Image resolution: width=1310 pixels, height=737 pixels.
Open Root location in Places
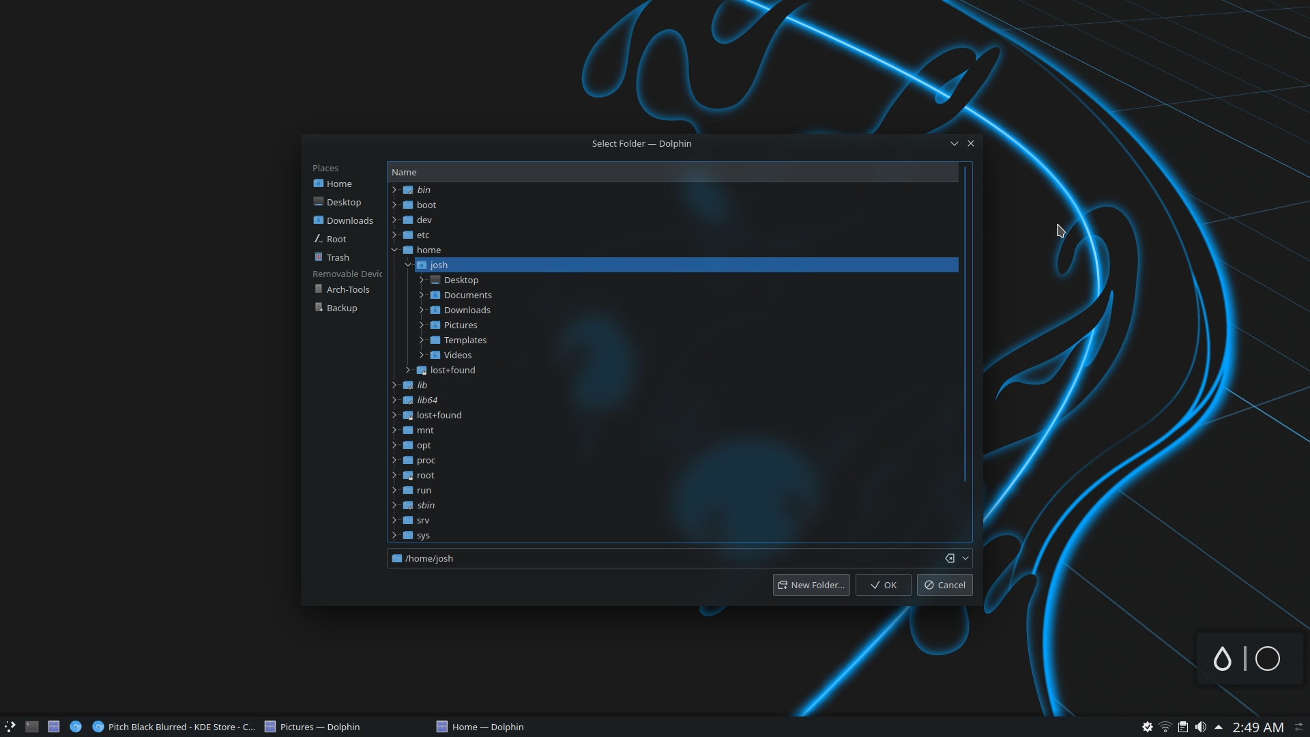330,239
